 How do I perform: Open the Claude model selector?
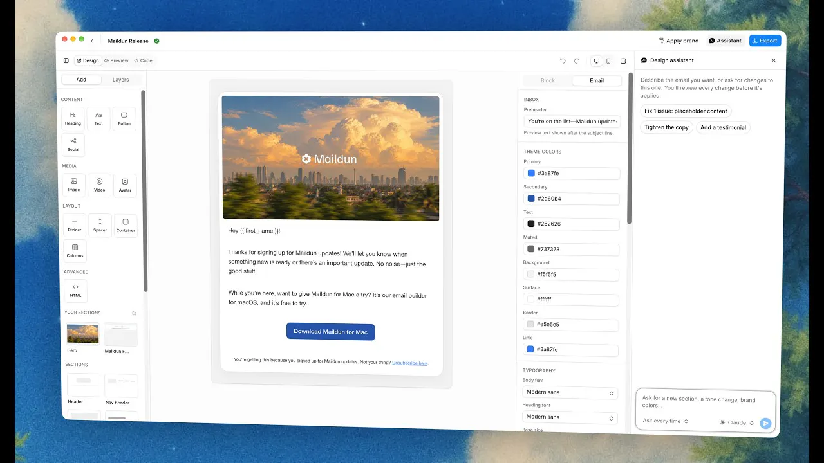(736, 422)
